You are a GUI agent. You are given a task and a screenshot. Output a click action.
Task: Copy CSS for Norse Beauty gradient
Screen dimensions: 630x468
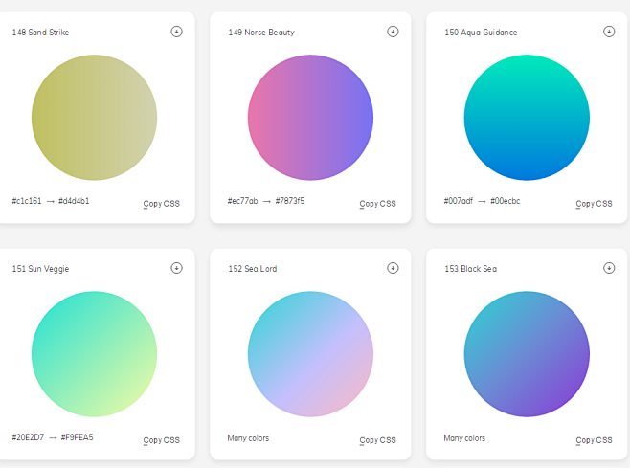click(377, 204)
